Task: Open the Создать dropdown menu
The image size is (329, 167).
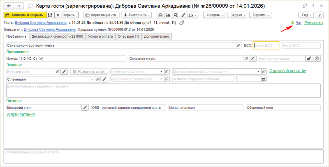Action: 214,15
